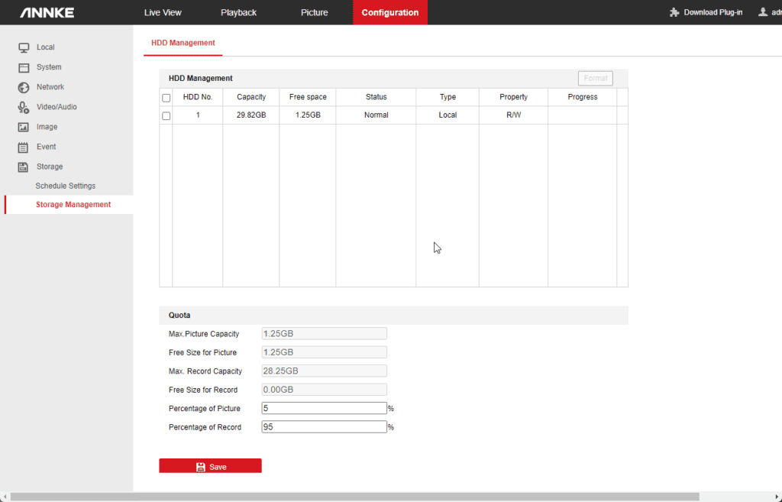Click the Video/Audio icon in sidebar
This screenshot has height=502, width=782.
23,107
